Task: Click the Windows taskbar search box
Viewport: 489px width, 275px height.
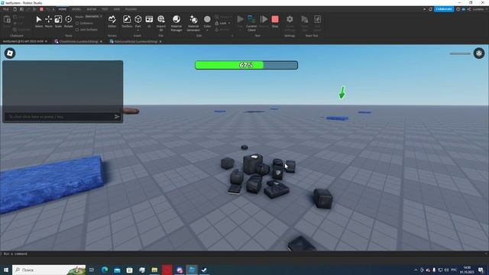Action: click(x=49, y=270)
